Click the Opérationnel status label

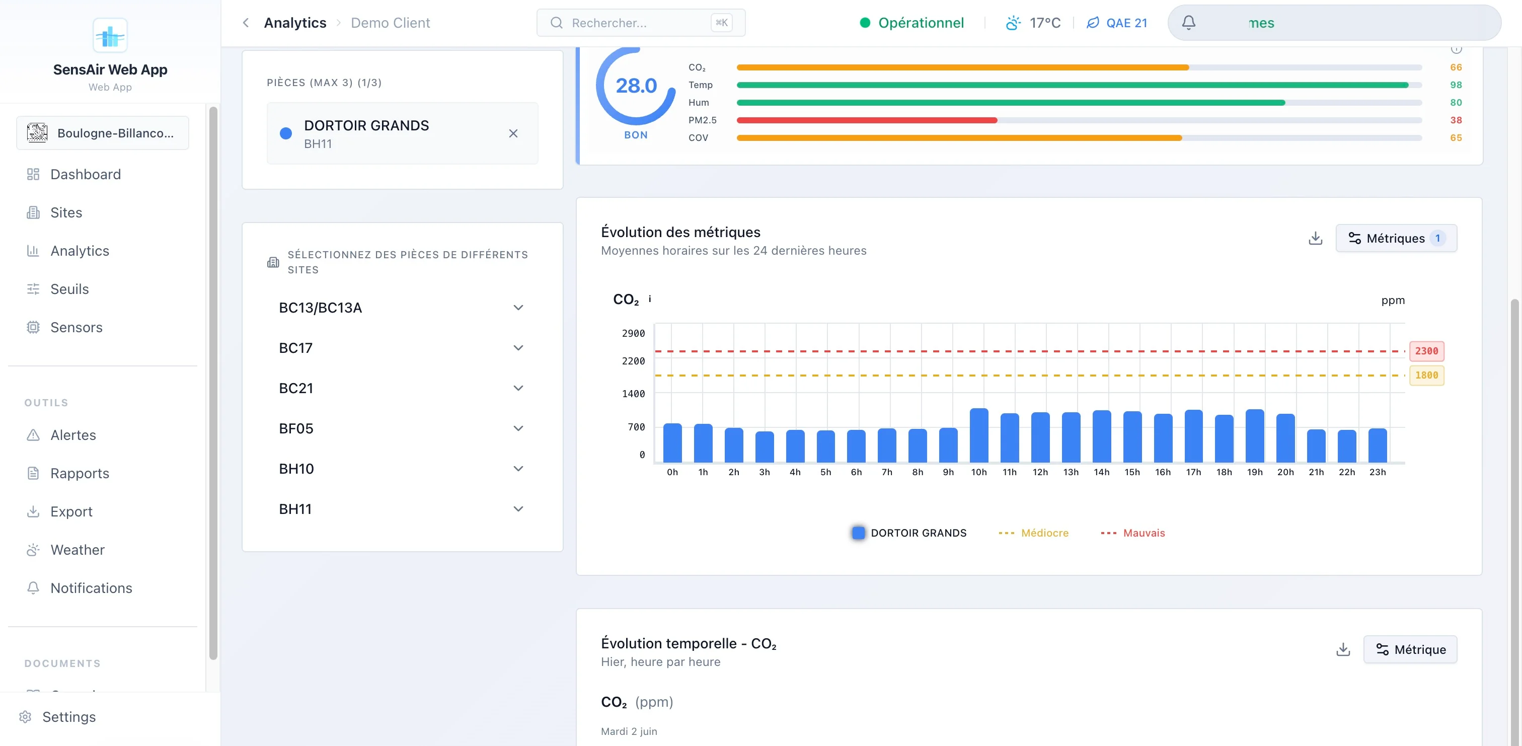[921, 23]
